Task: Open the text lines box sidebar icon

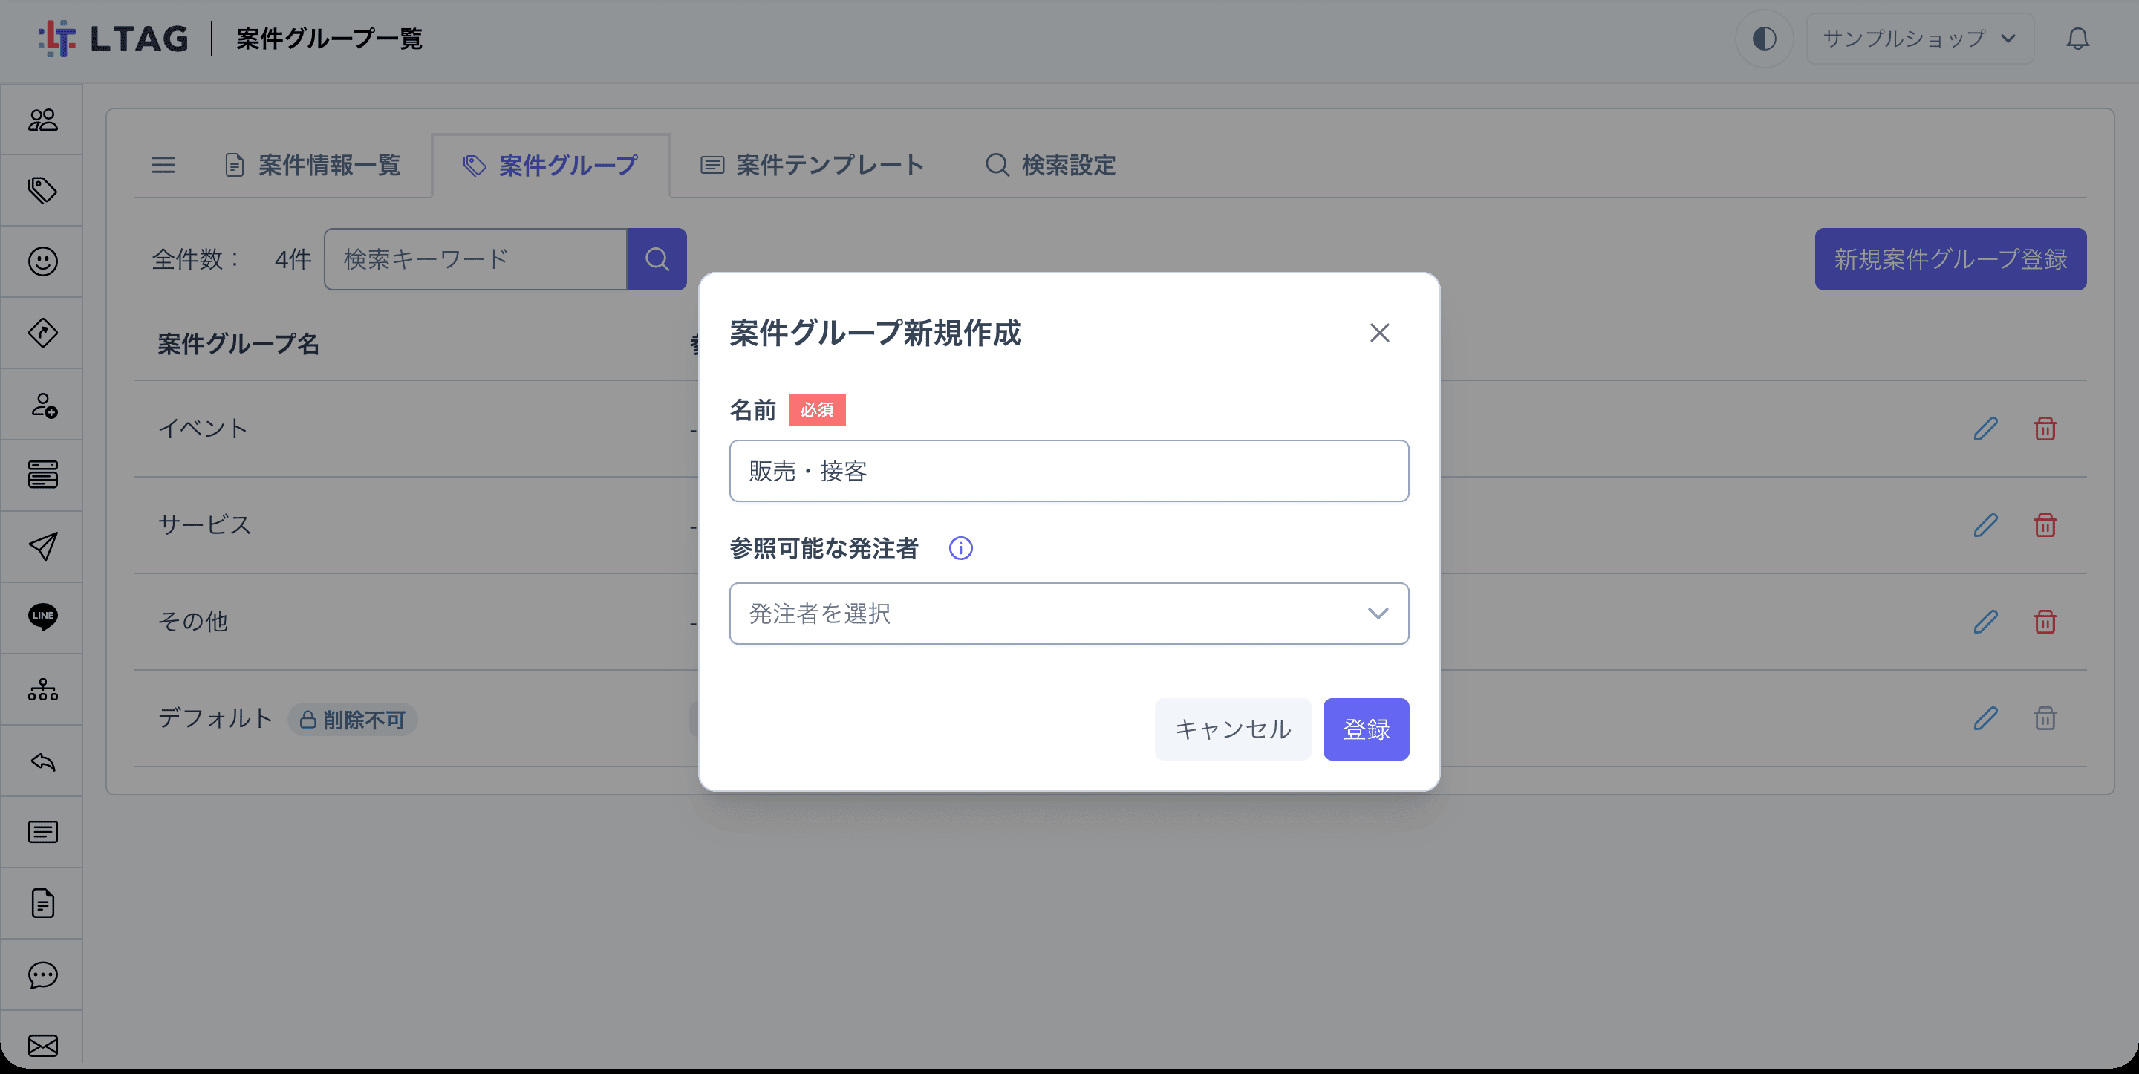Action: [42, 831]
